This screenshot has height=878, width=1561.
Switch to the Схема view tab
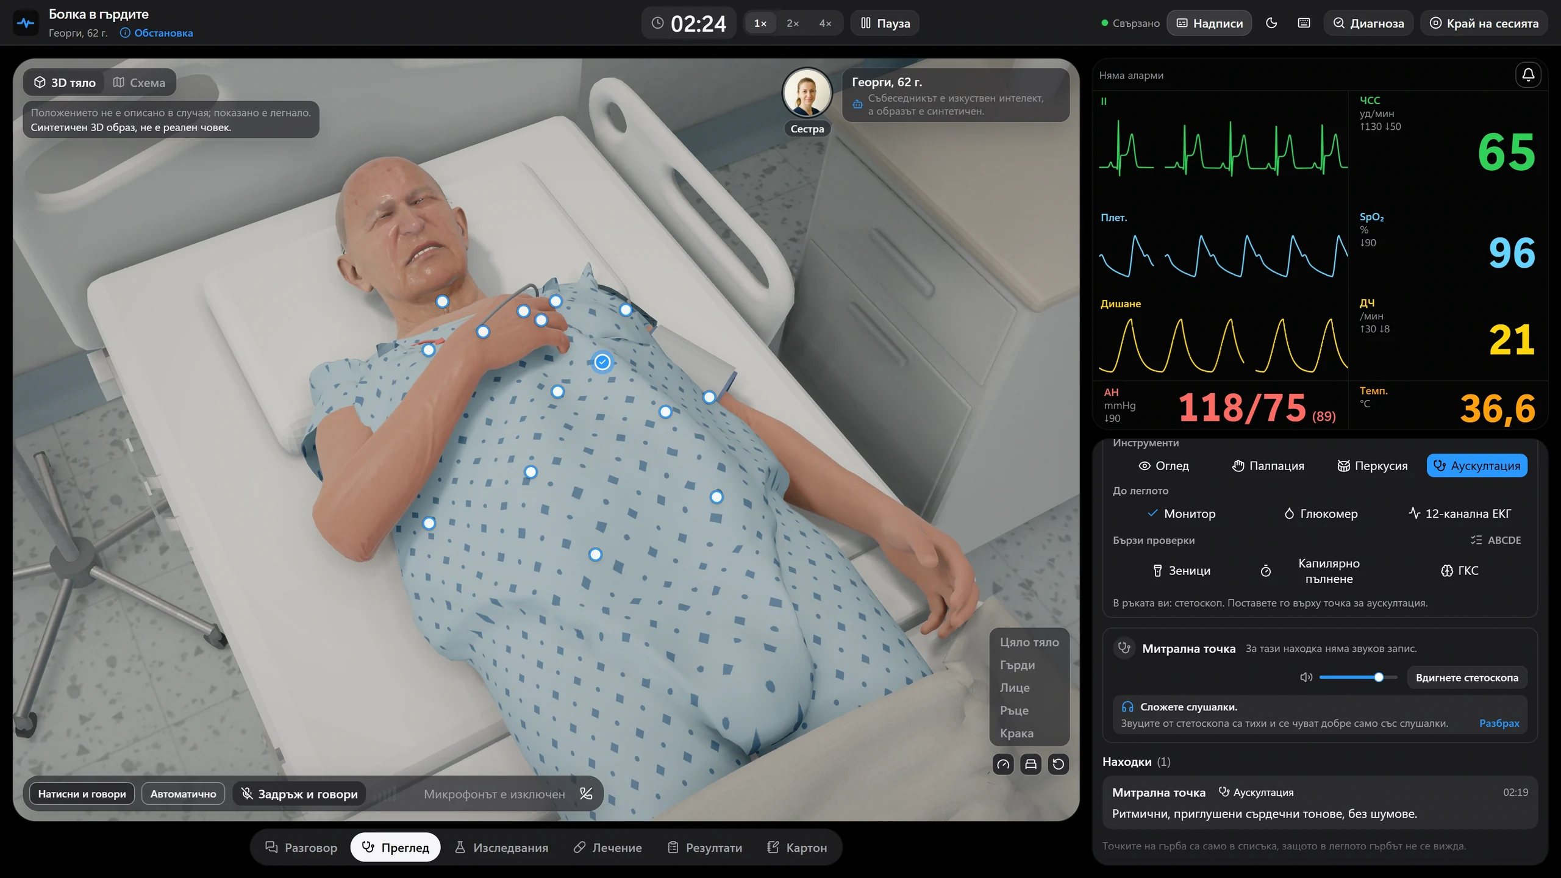coord(140,82)
